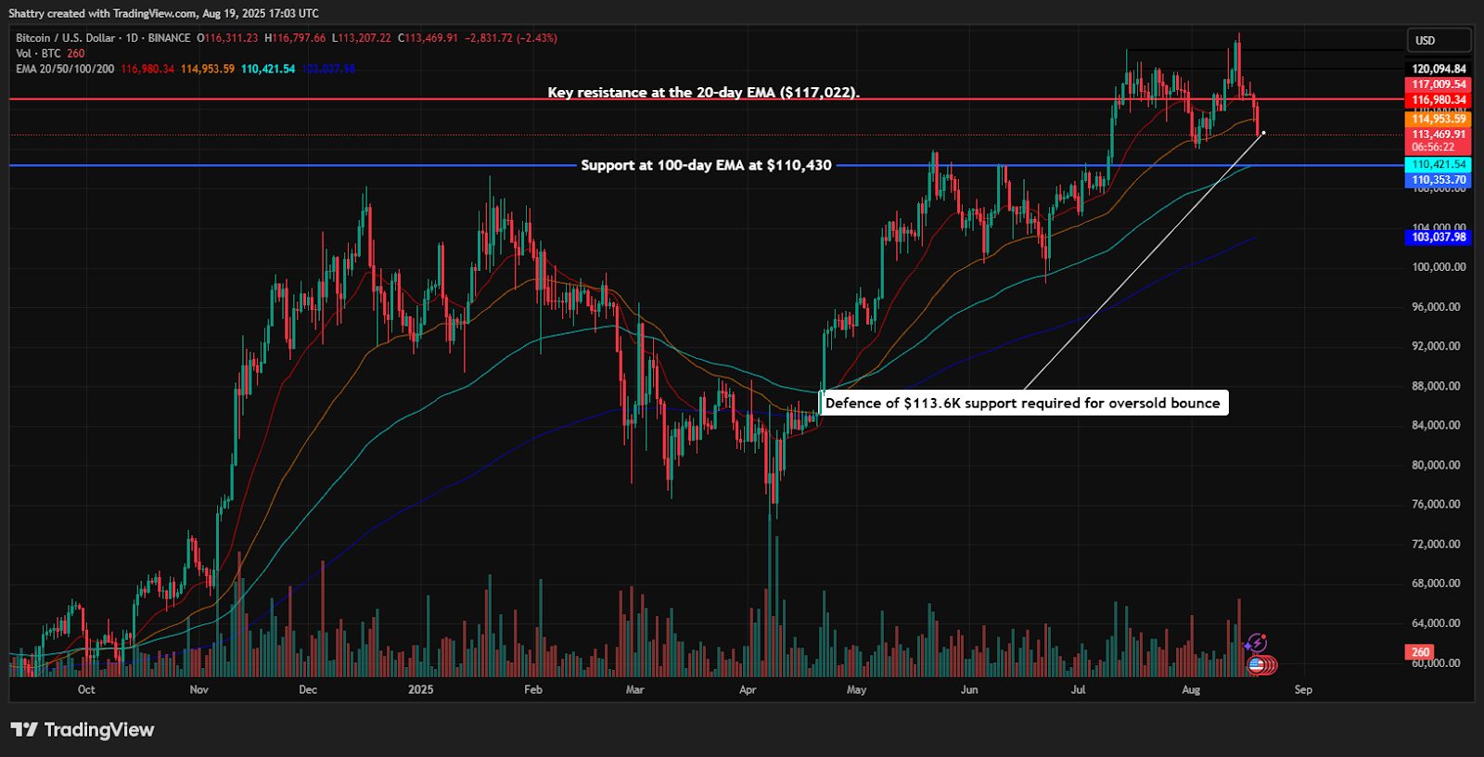The width and height of the screenshot is (1484, 757).
Task: Open the USD currency dropdown
Action: pos(1438,41)
